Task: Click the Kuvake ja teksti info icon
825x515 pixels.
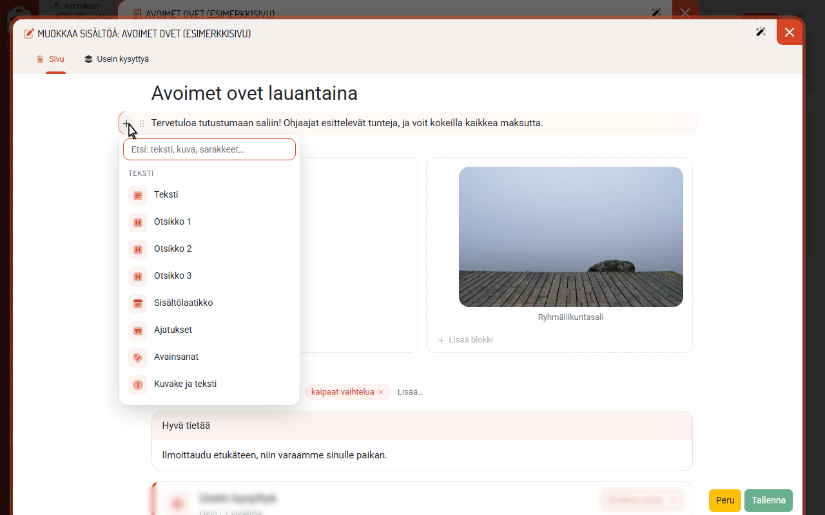Action: click(138, 384)
